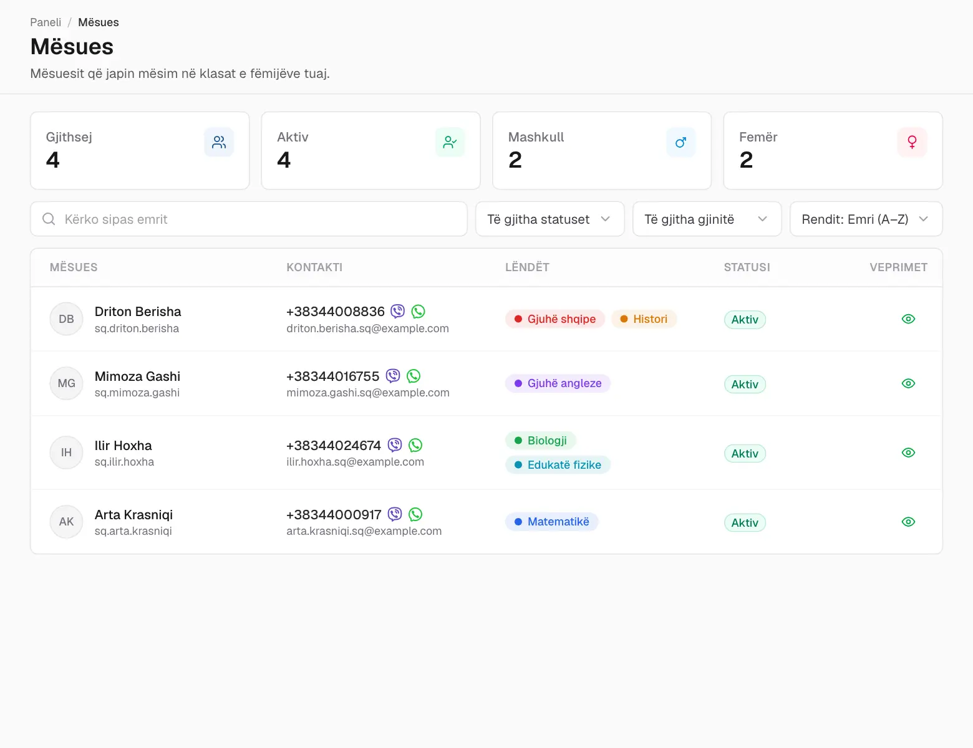Open WhatsApp chat for Mimoza Gashi
Image resolution: width=973 pixels, height=748 pixels.
point(414,376)
